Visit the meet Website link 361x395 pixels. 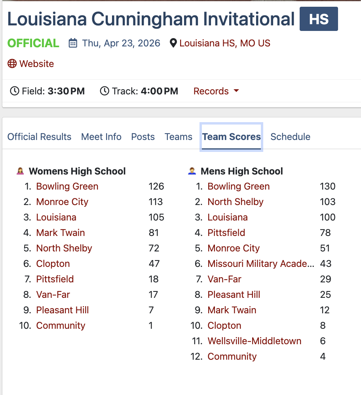point(36,64)
